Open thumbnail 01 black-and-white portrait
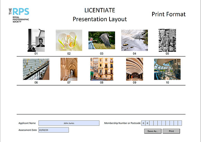 click(36, 40)
